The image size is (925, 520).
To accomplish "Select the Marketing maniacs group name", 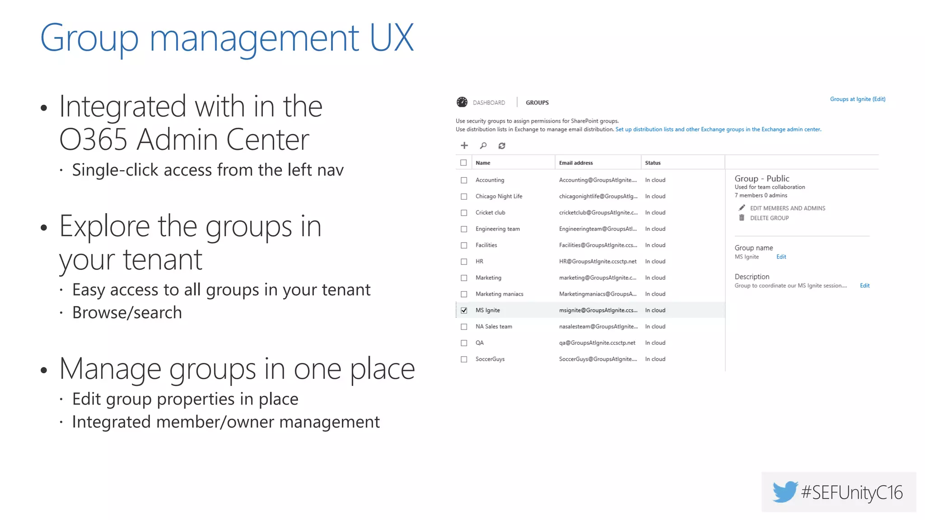I will pyautogui.click(x=499, y=293).
